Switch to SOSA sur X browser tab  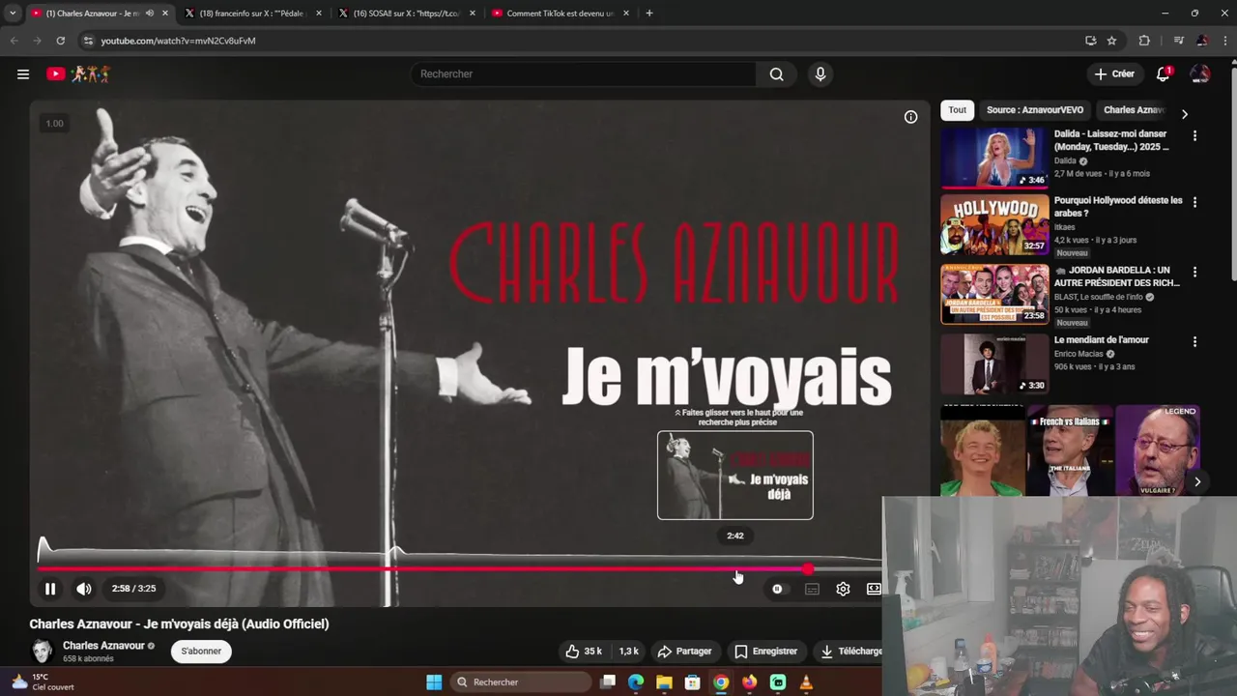[x=407, y=14]
